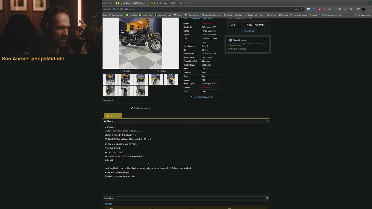Select the second thumbnail showing engine close-up
This screenshot has width=372, height=209.
126,79
